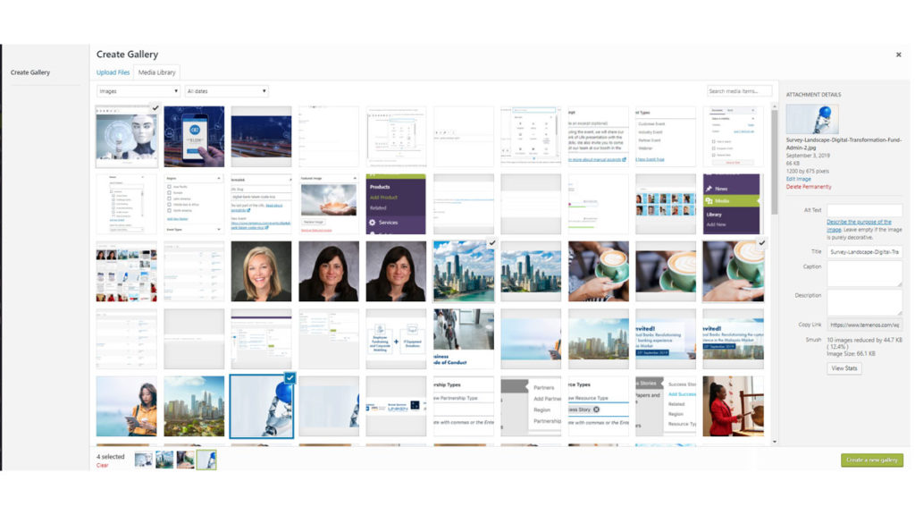Click into the Caption text box

863,274
